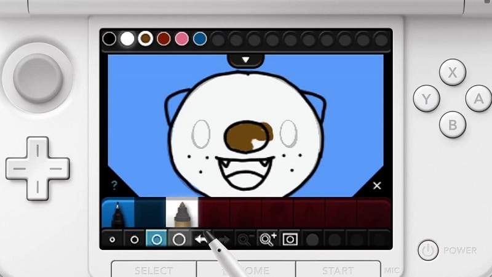This screenshot has height=277, width=492.
Task: Click the zoom out magnifier
Action: pos(245,239)
